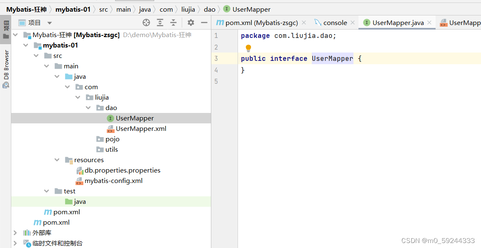The image size is (481, 248).
Task: Open the DB Browser side tool window
Action: [6, 69]
